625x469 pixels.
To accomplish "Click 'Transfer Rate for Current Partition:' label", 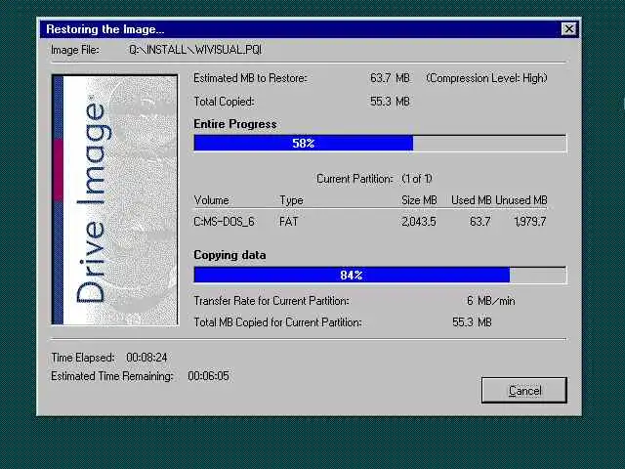I will [271, 301].
